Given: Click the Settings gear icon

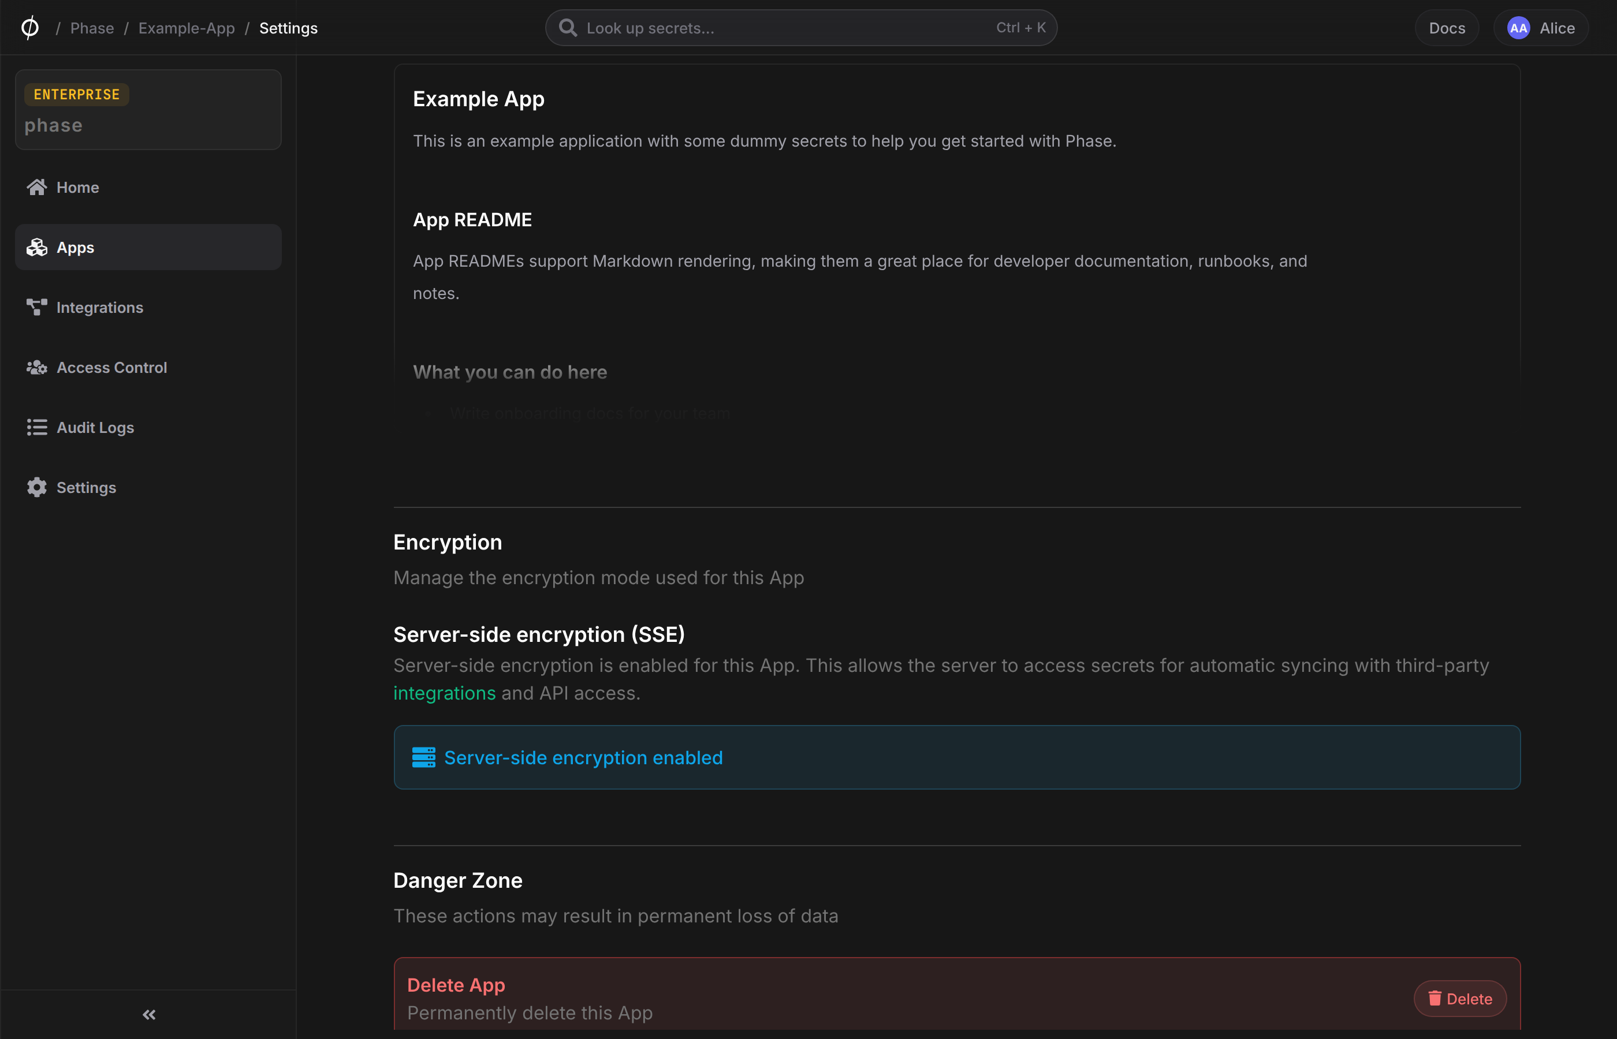Looking at the screenshot, I should tap(37, 487).
